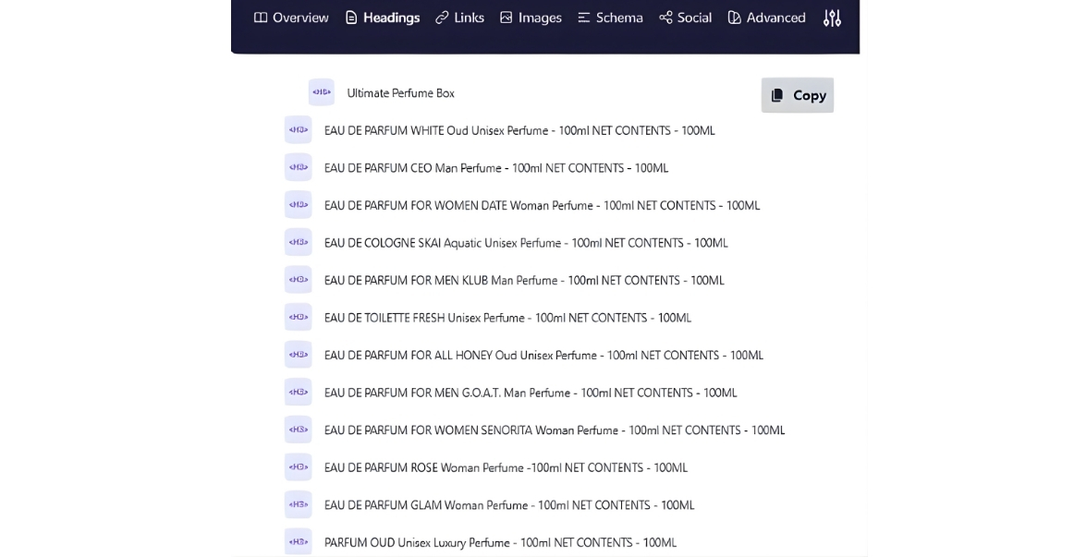The height and width of the screenshot is (557, 1074).
Task: Open the Schema tab
Action: (610, 18)
